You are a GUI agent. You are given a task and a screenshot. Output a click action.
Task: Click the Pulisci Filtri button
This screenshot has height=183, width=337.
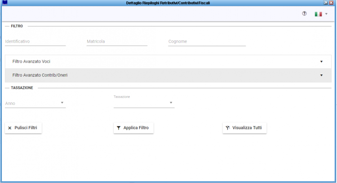[23, 128]
